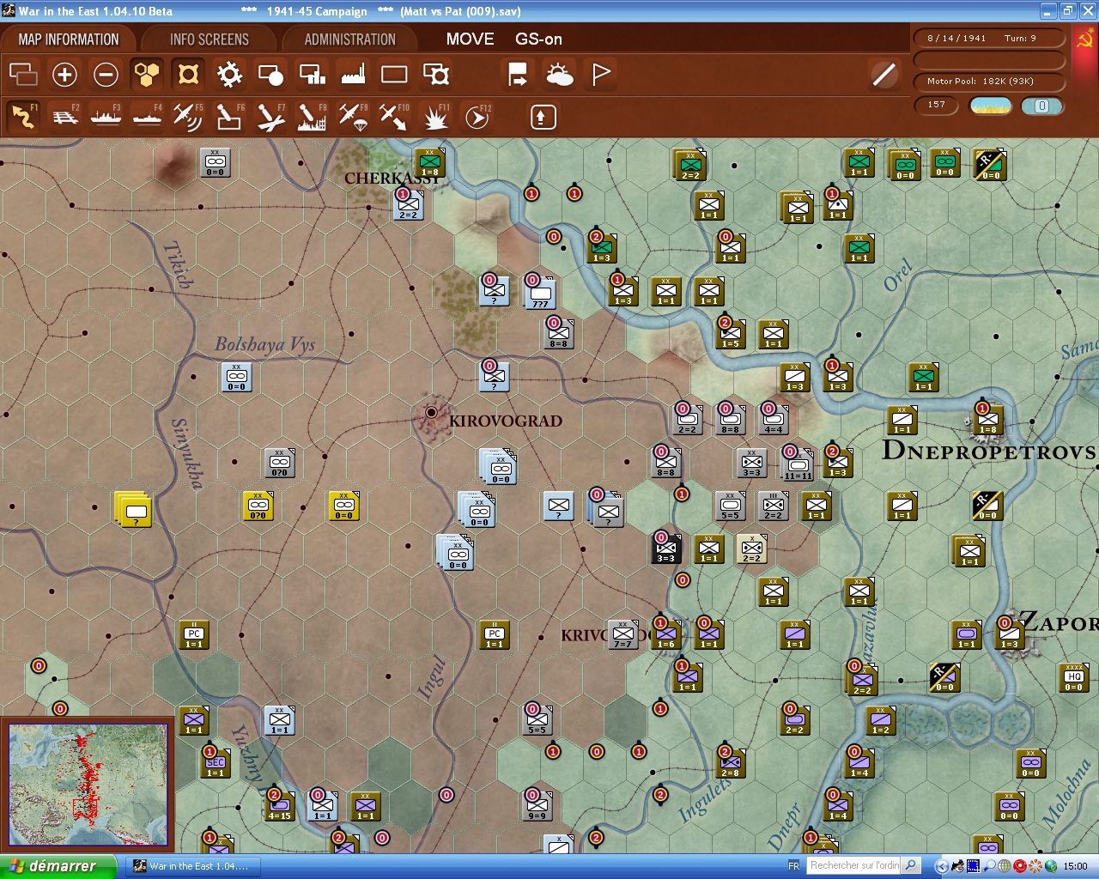Select Move mode (F1) icon
1099x879 pixels.
point(23,117)
